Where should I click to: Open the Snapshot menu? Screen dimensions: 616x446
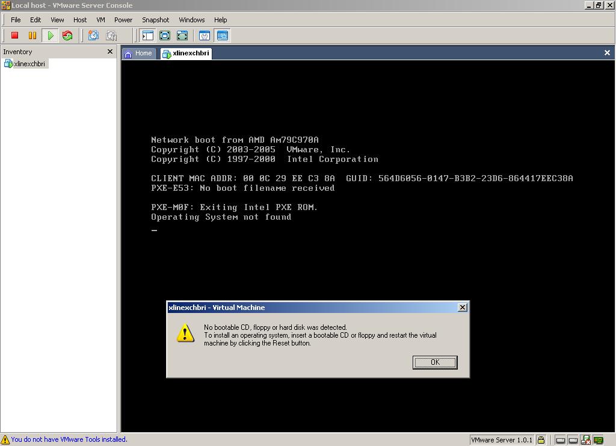click(x=155, y=19)
